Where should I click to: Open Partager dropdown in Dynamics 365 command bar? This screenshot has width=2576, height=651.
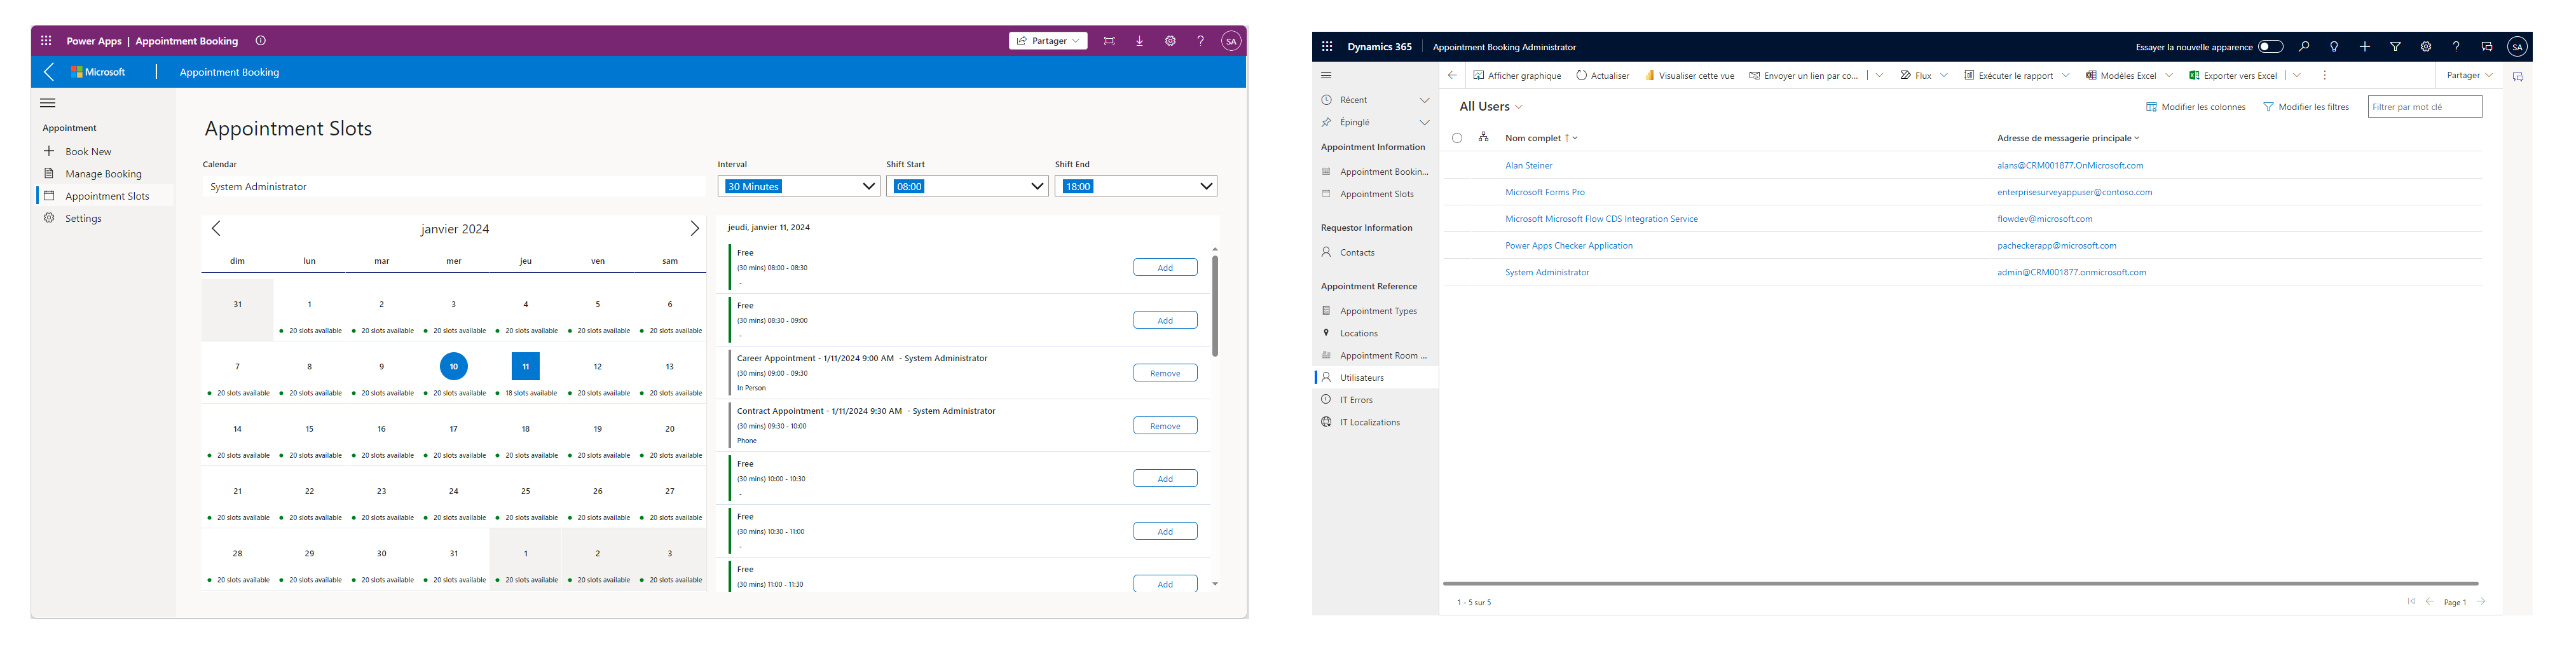2469,76
